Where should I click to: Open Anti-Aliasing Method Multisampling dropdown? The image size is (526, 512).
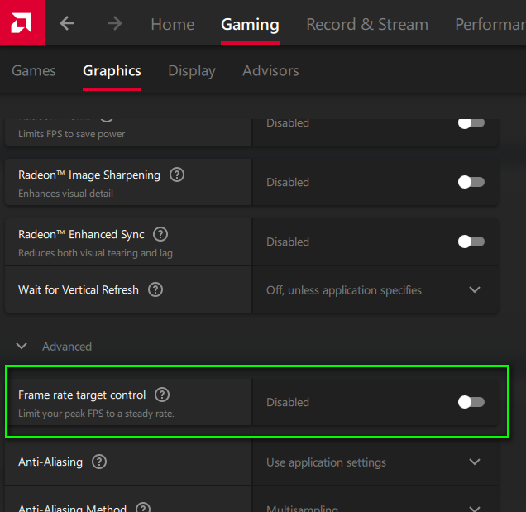point(474,508)
